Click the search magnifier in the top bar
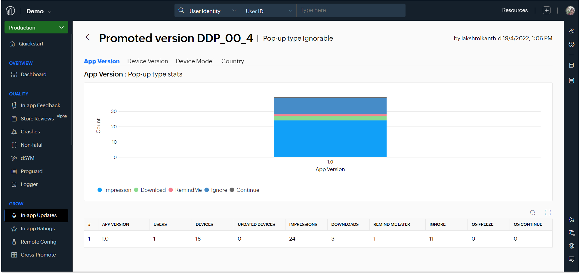Screen dimensions: 580x274 click(x=181, y=10)
